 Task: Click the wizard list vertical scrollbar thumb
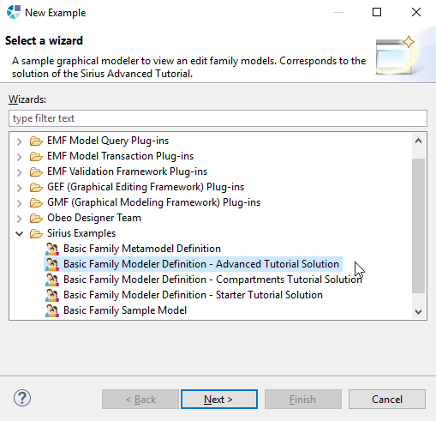[418, 226]
